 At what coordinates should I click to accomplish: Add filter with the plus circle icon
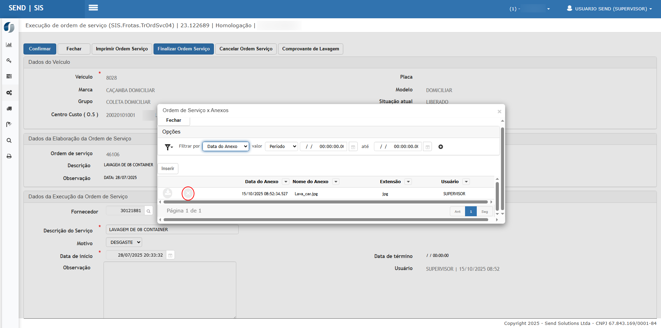coord(441,147)
